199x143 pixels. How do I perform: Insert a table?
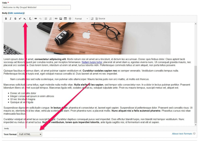(x=65, y=19)
